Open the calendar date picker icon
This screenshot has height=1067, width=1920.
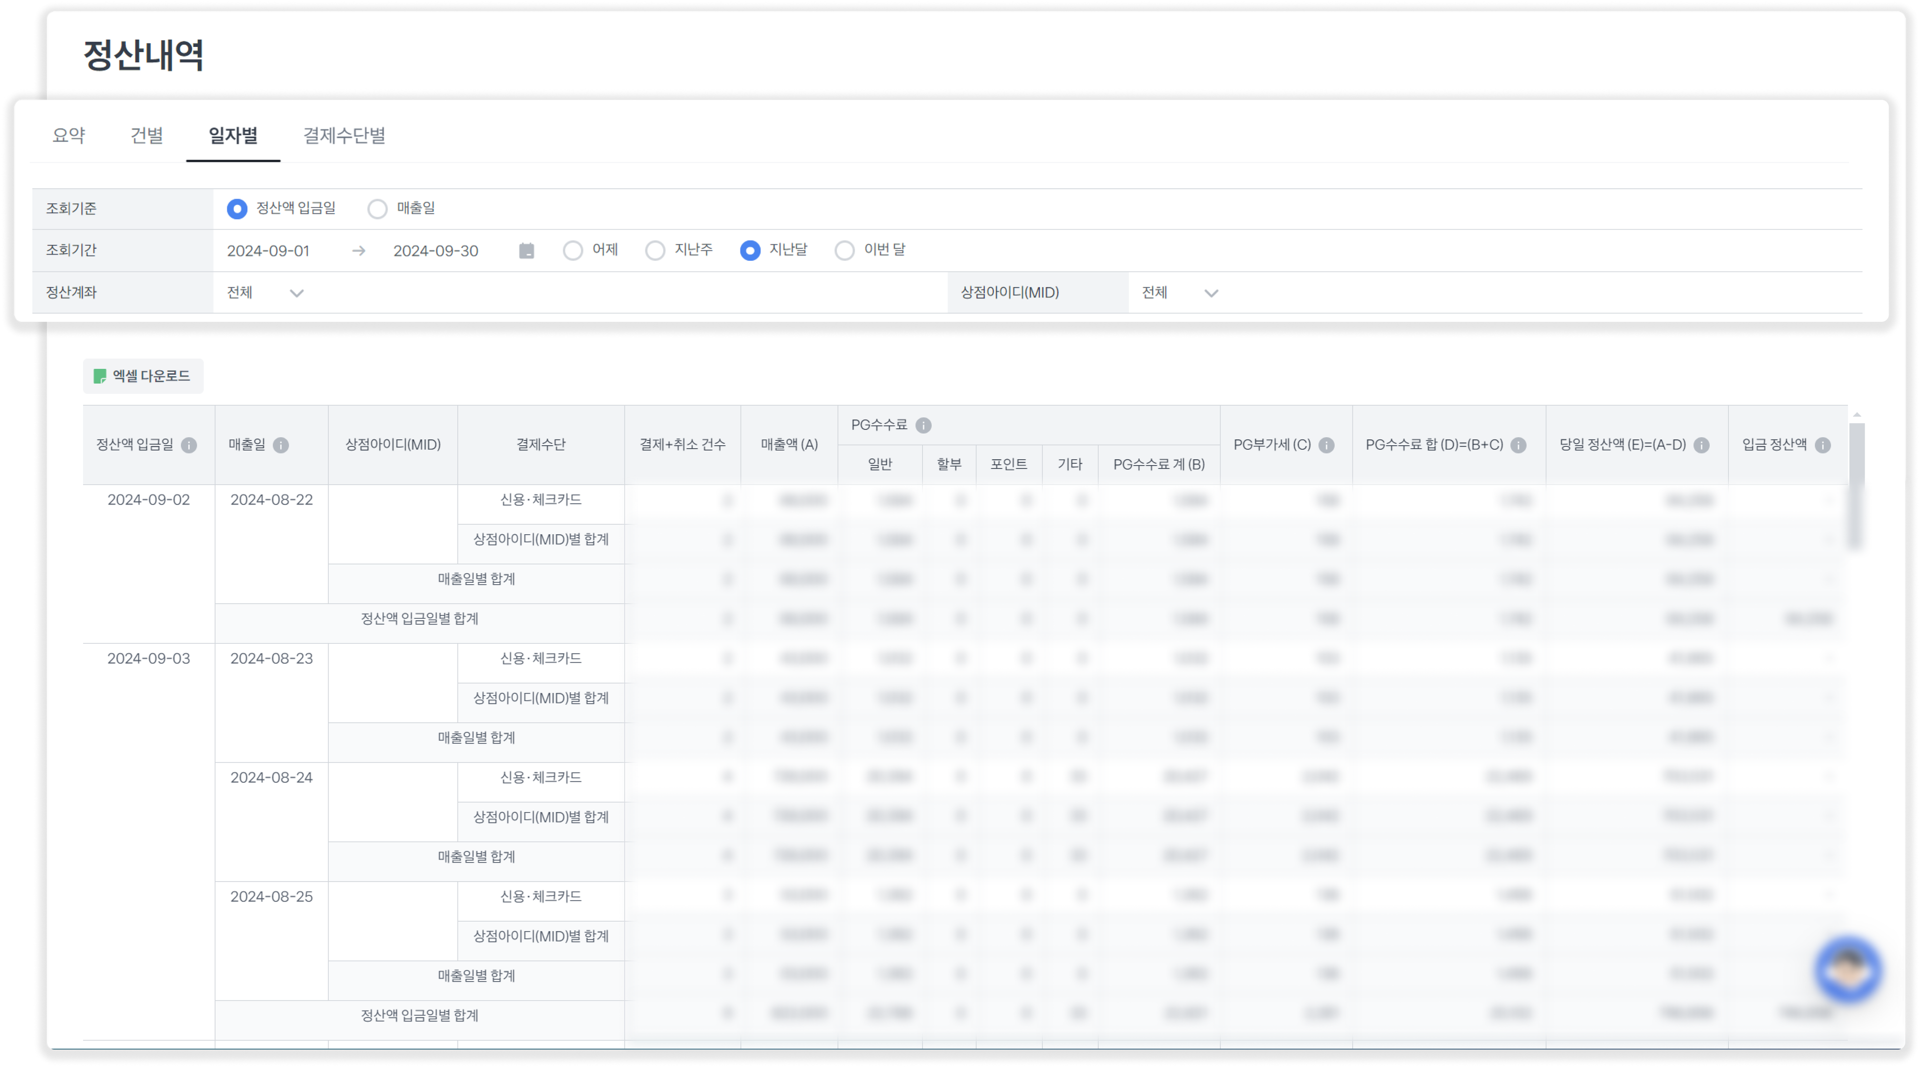click(527, 251)
